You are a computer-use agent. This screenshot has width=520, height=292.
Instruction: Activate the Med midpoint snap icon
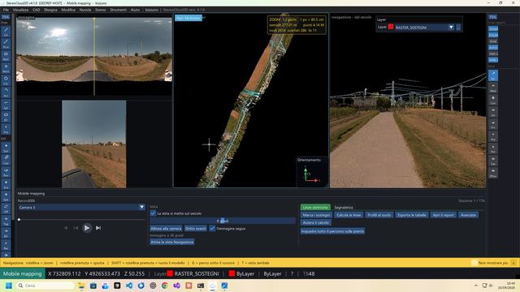(x=493, y=88)
